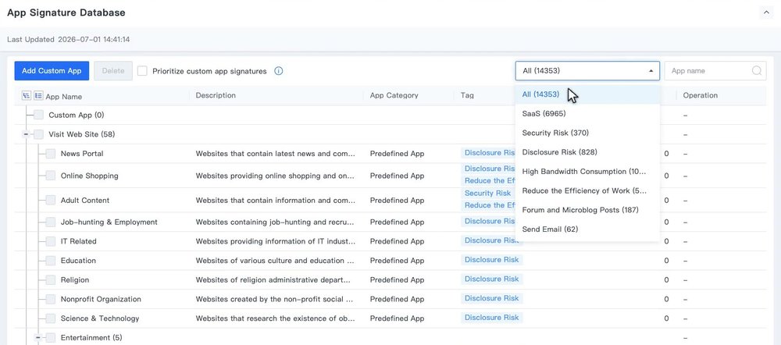This screenshot has height=345, width=781.
Task: Click the IT Related description text
Action: tap(276, 241)
